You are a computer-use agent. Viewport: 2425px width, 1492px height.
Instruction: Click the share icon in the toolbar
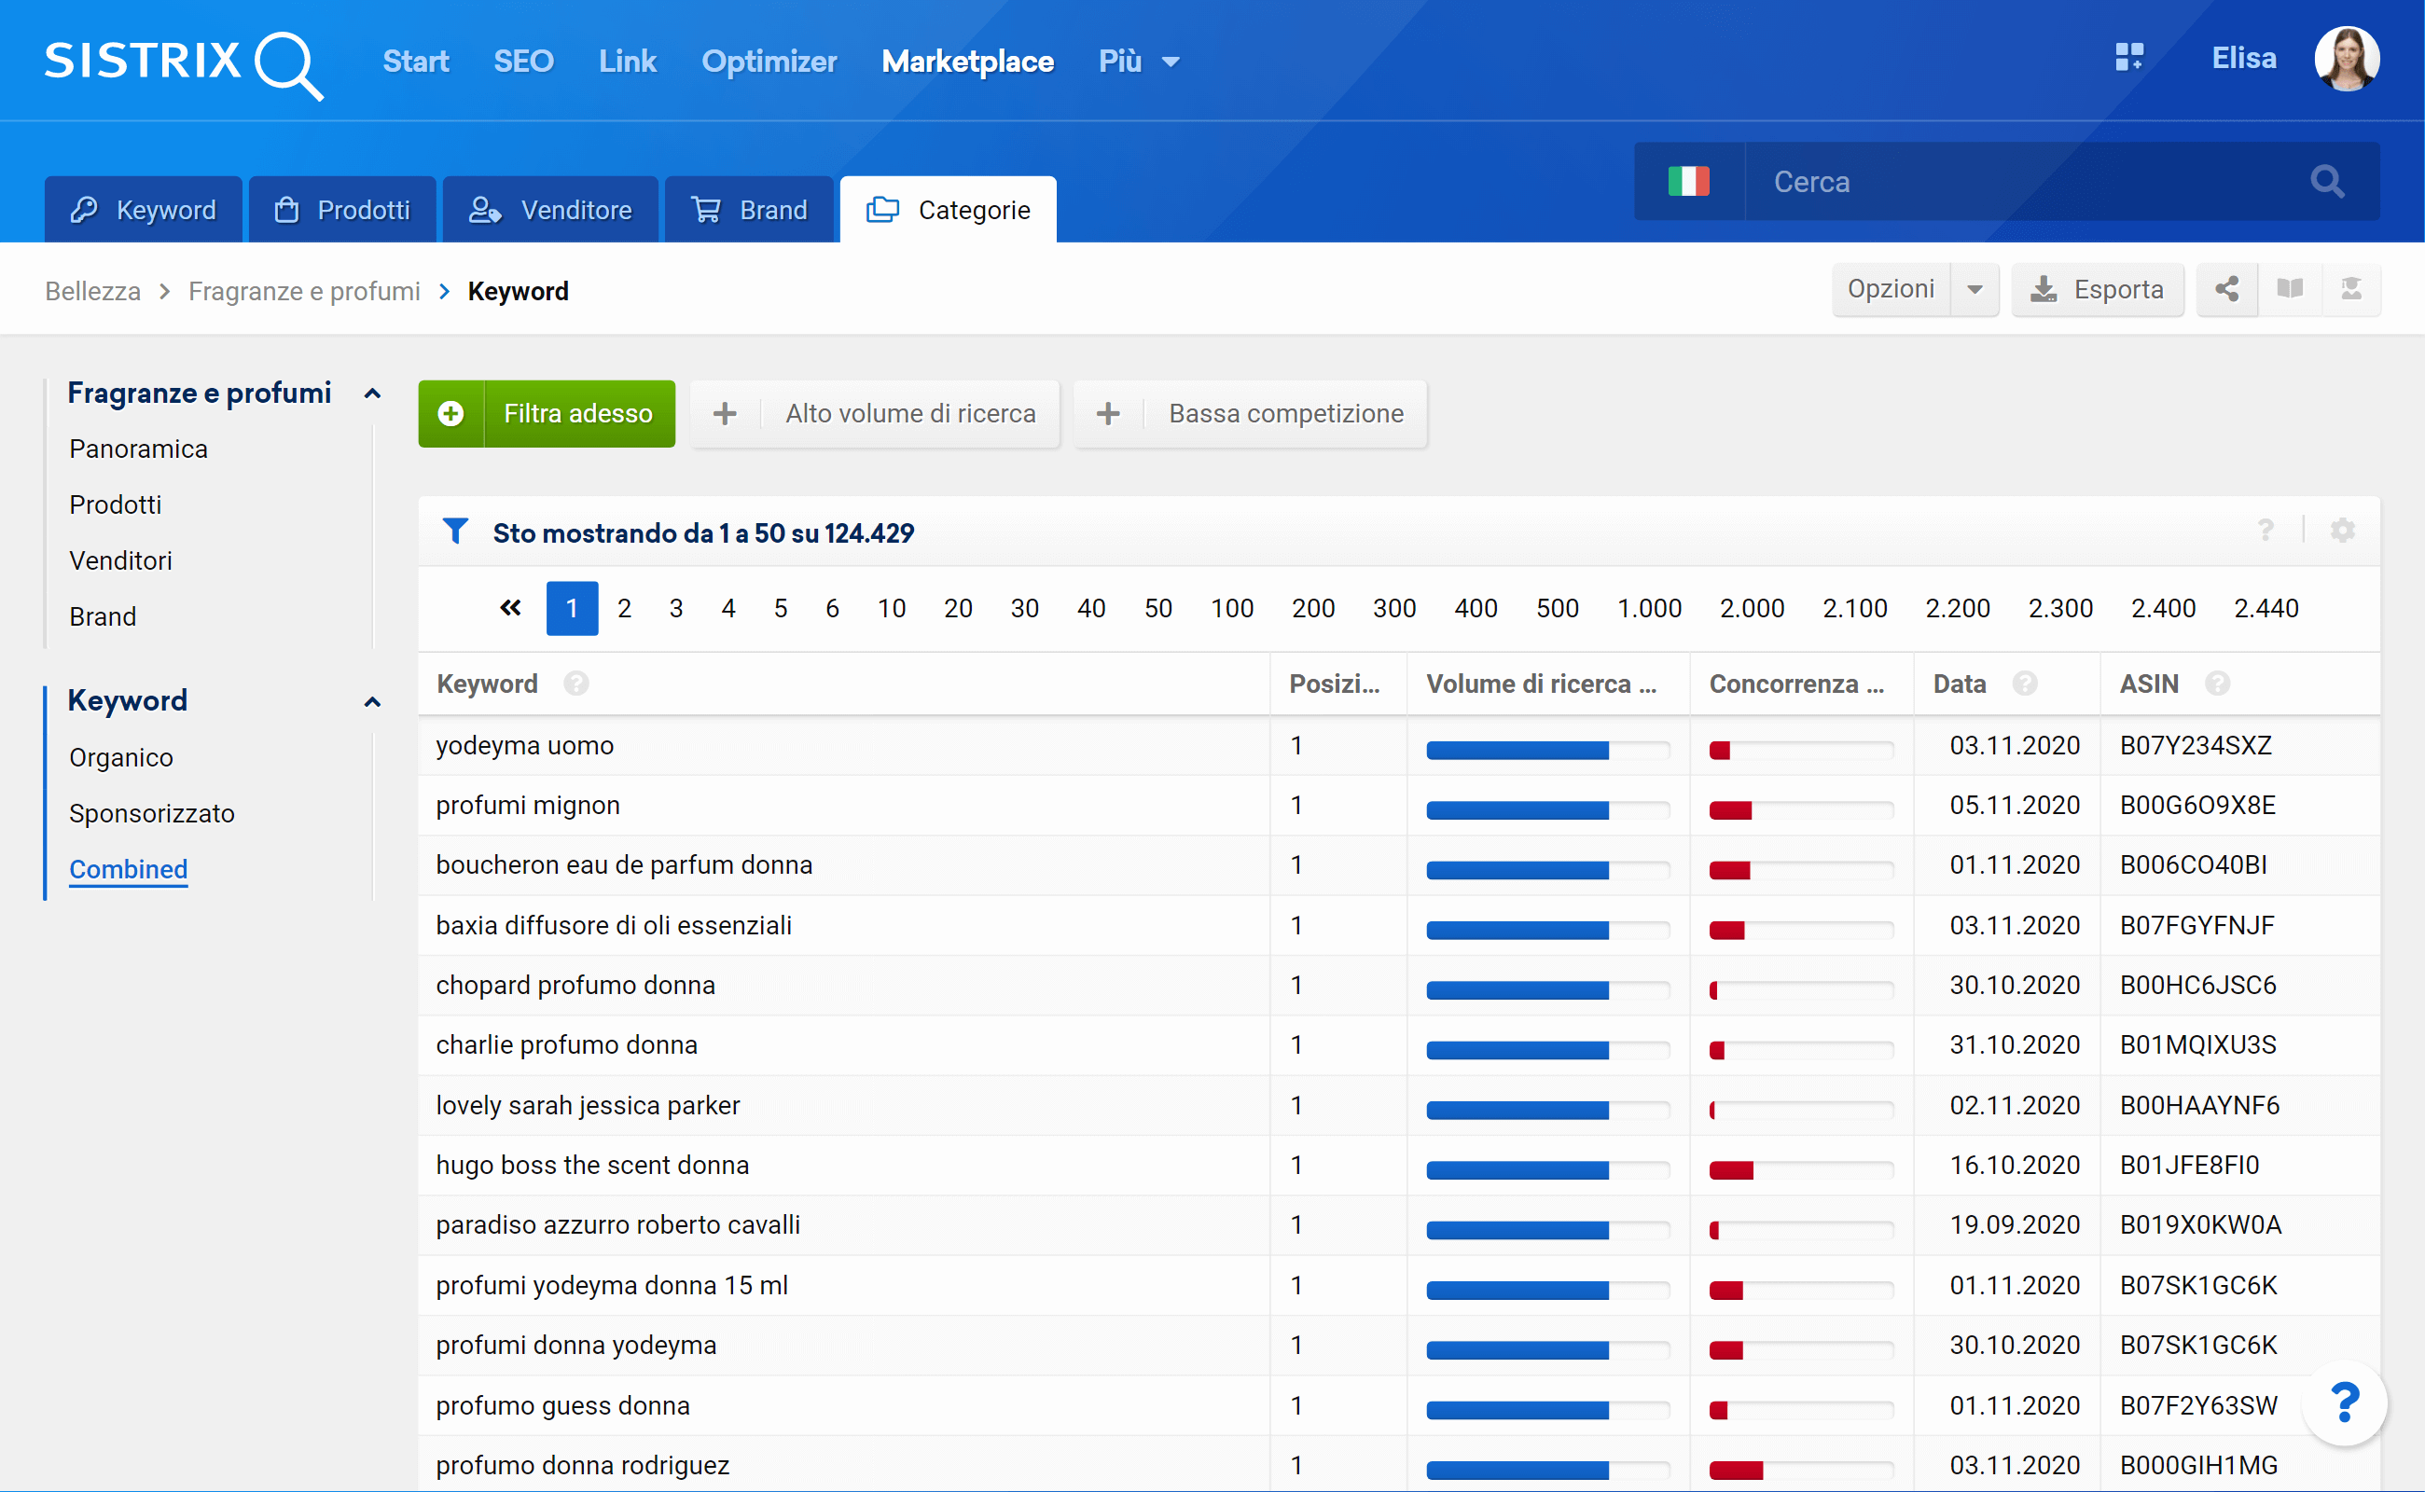[x=2226, y=289]
